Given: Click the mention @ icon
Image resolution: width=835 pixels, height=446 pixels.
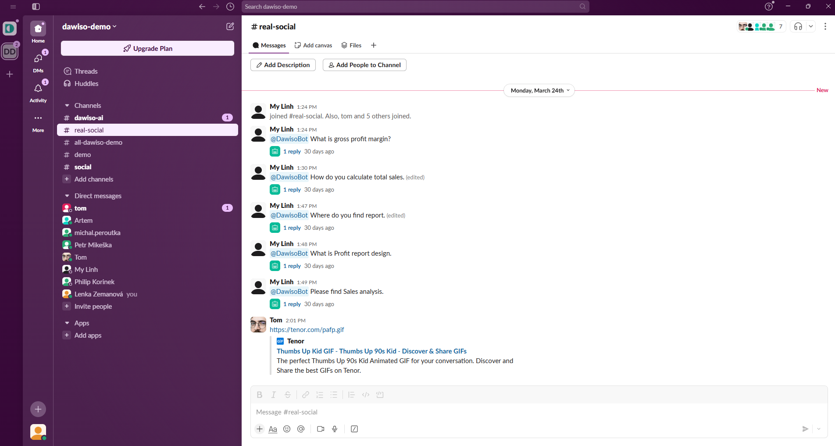Looking at the screenshot, I should point(301,429).
